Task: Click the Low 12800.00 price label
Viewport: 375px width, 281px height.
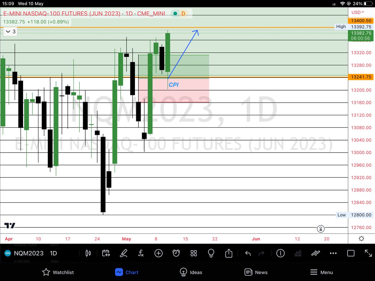Action: (x=355, y=215)
